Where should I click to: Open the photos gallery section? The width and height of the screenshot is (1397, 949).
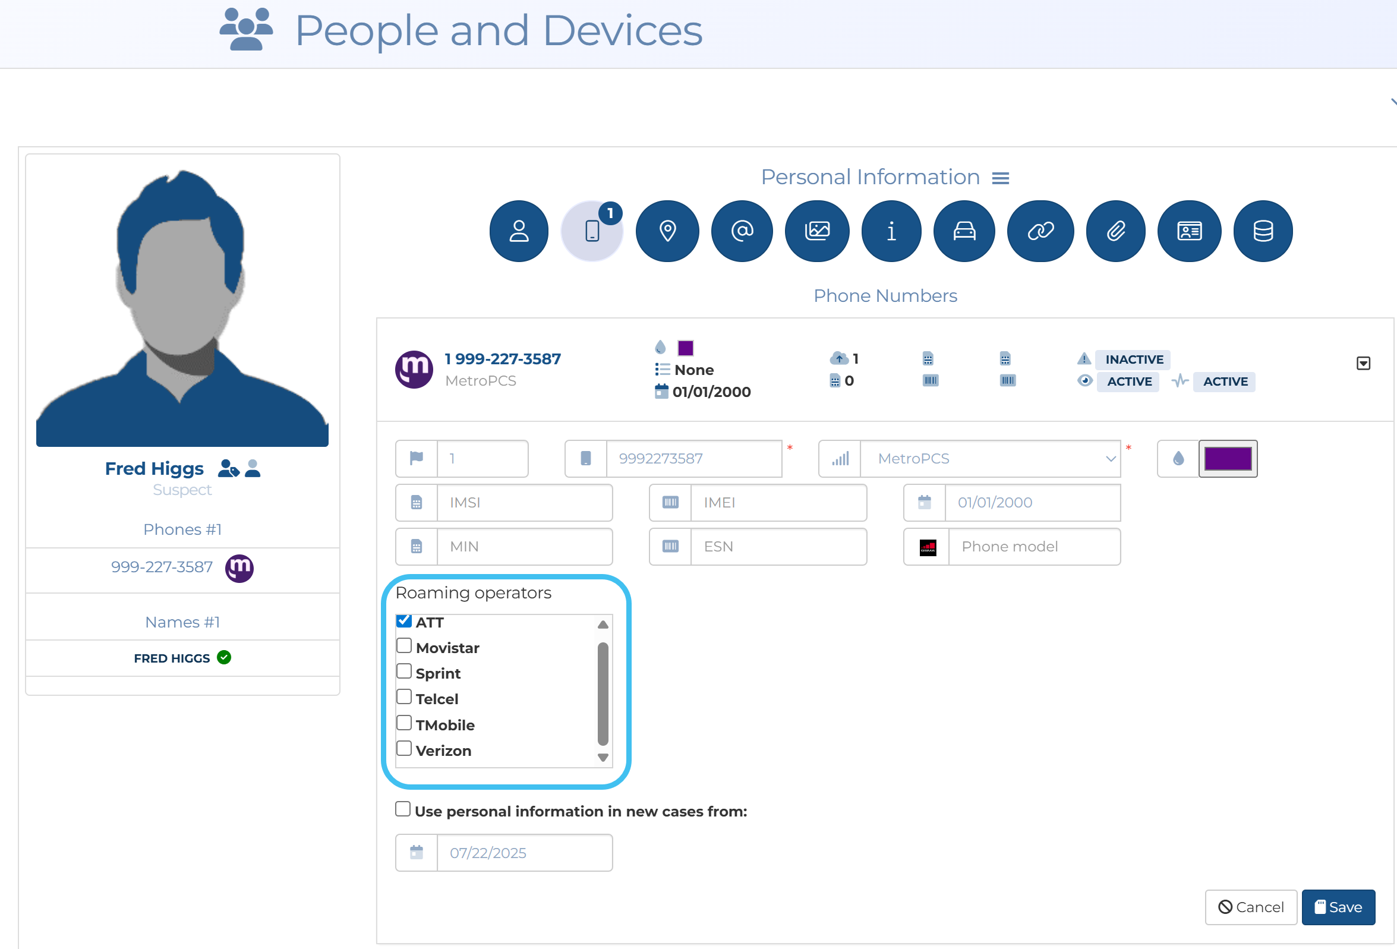pos(817,231)
